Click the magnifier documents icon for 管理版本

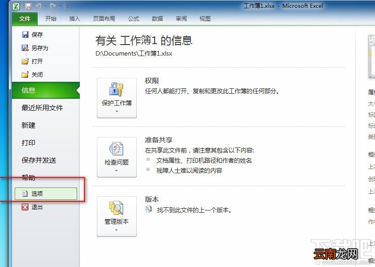116,208
